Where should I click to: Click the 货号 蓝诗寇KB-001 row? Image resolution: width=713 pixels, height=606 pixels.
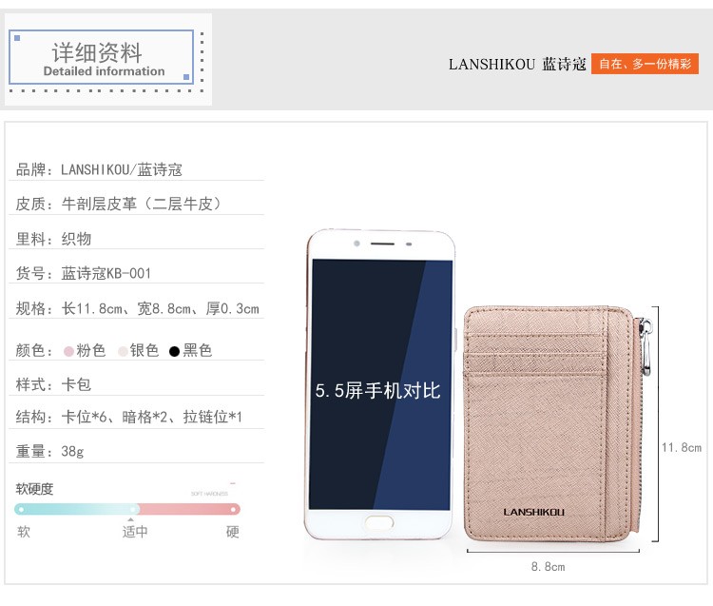[136, 273]
